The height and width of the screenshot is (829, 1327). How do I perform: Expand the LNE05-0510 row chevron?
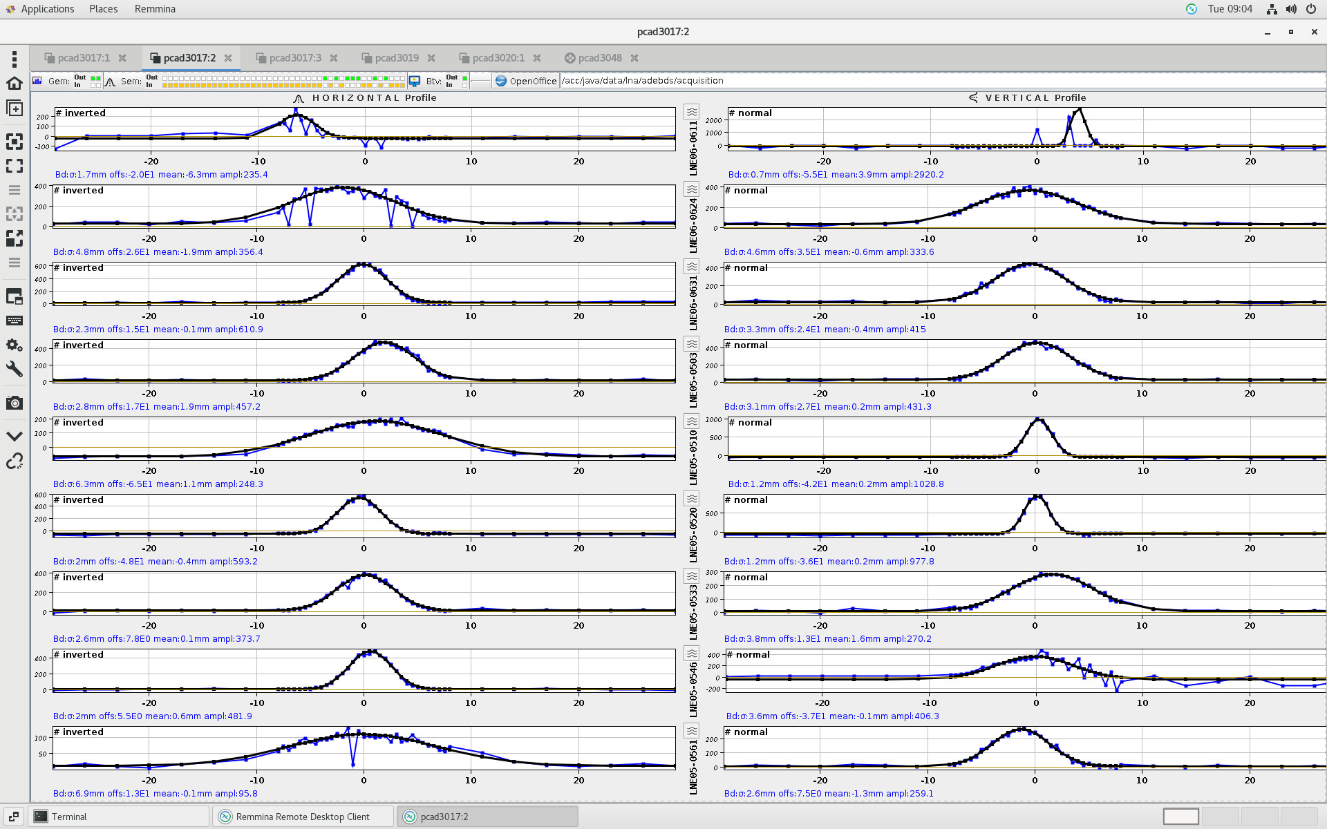[691, 421]
